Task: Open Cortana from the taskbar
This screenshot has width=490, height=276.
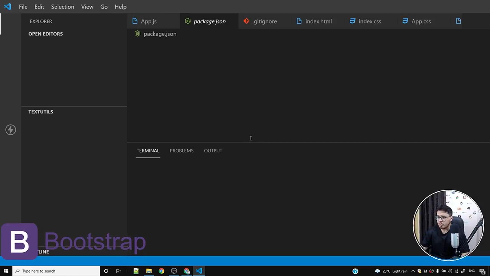Action: [106, 271]
